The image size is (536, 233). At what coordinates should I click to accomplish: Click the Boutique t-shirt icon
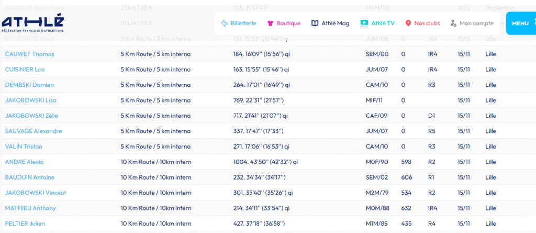pyautogui.click(x=271, y=24)
